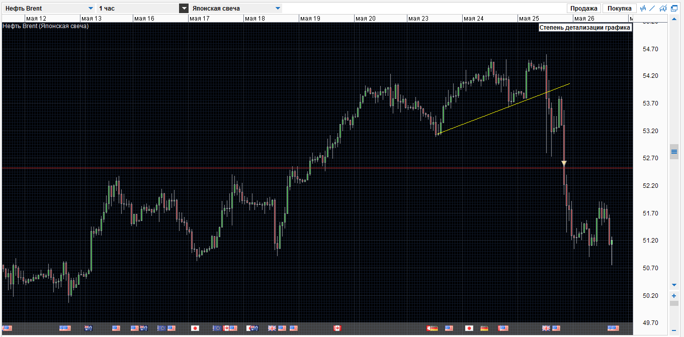Click the мая 12 date header

click(x=36, y=18)
